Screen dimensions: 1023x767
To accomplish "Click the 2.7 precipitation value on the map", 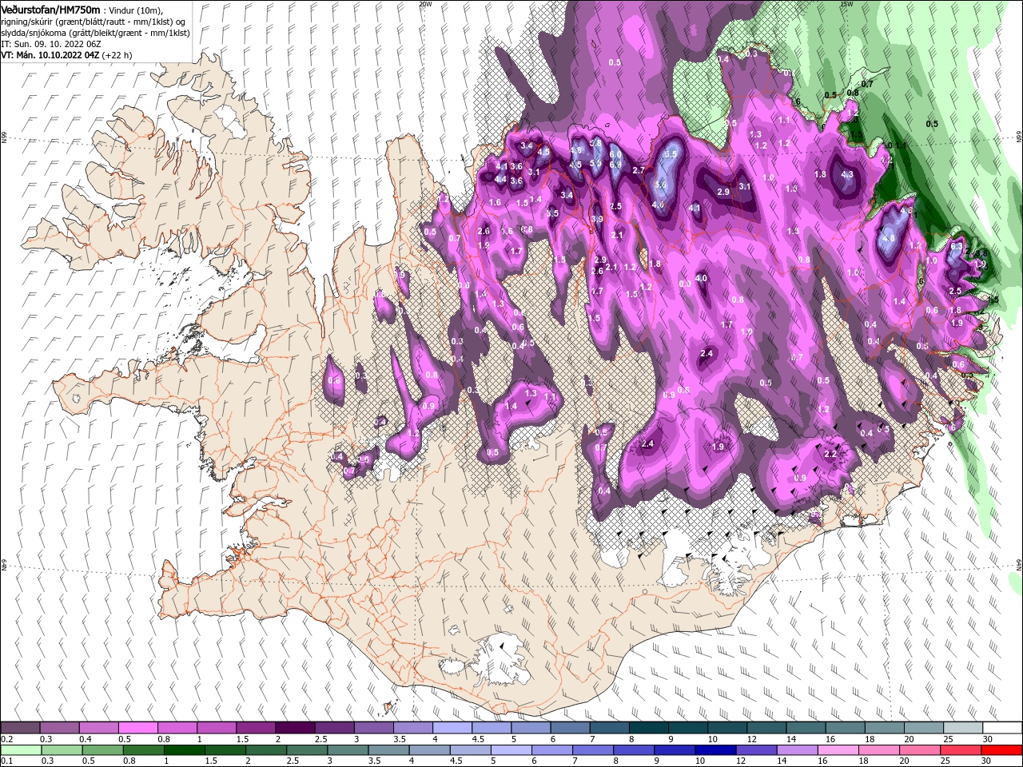I will tap(638, 170).
